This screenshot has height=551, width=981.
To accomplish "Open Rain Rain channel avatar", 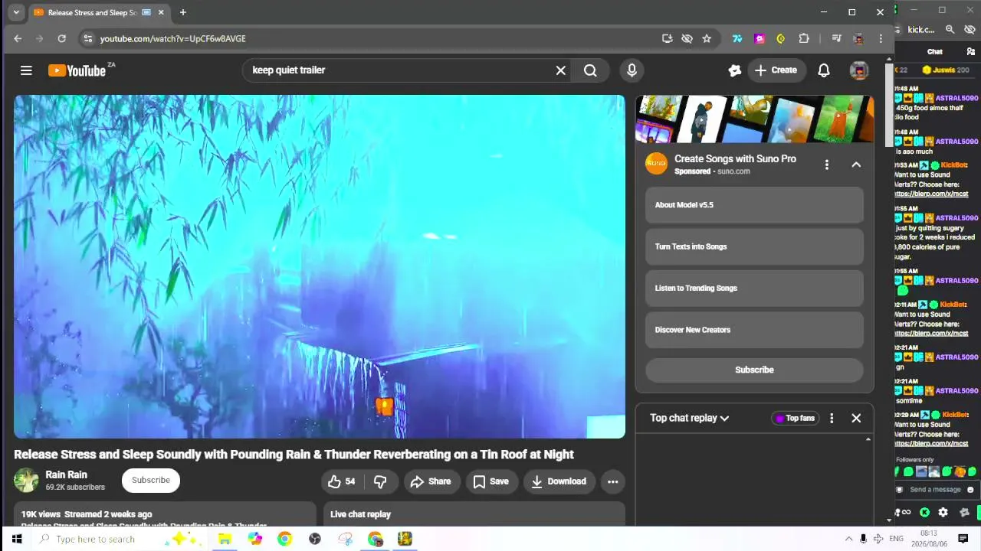I will [26, 481].
